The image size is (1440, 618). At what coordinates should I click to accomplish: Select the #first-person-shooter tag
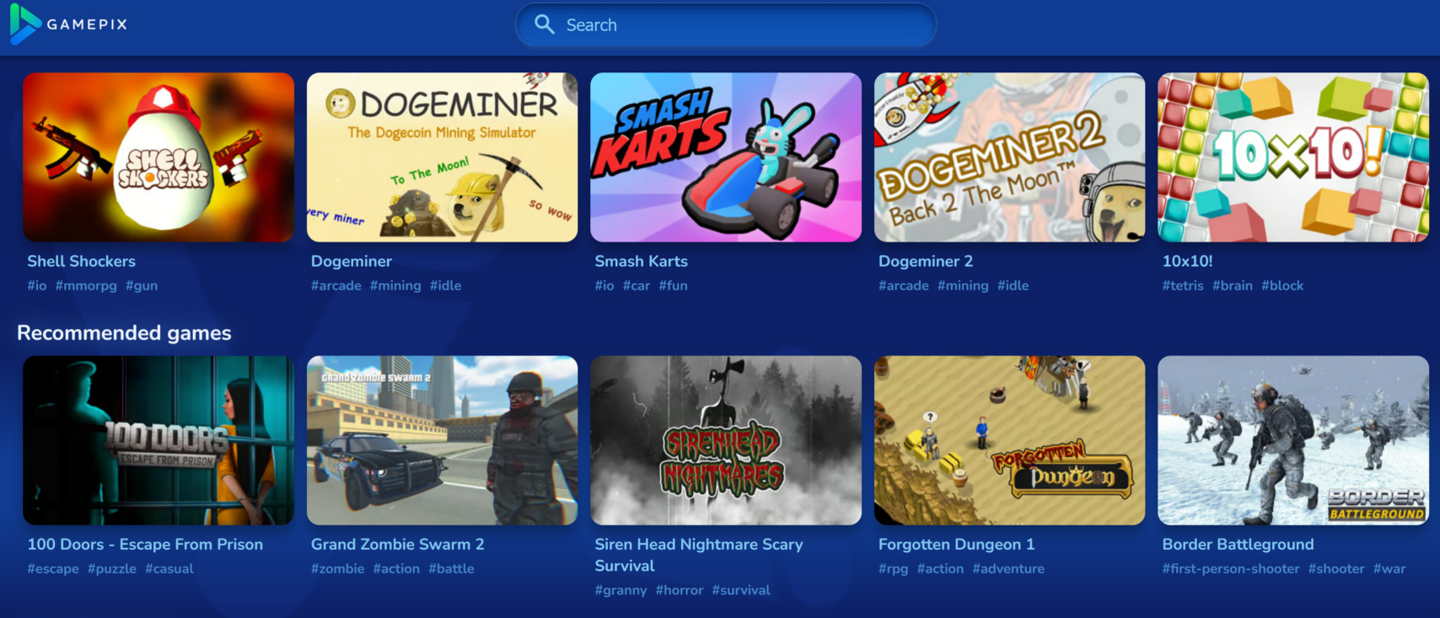pos(1231,568)
